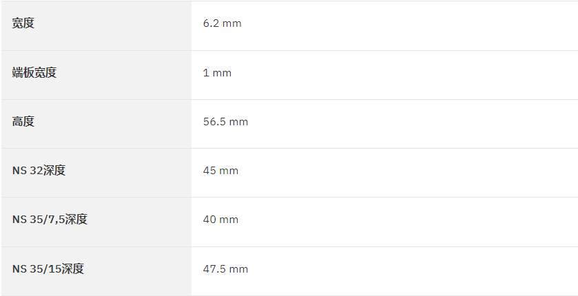Screen dimensions: 578x296
Task: Click the empty area of 高度 value row
Action: pyautogui.click(x=413, y=124)
